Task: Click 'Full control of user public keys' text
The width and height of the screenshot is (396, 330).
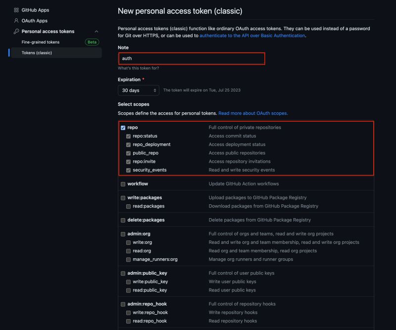Action: 242,273
